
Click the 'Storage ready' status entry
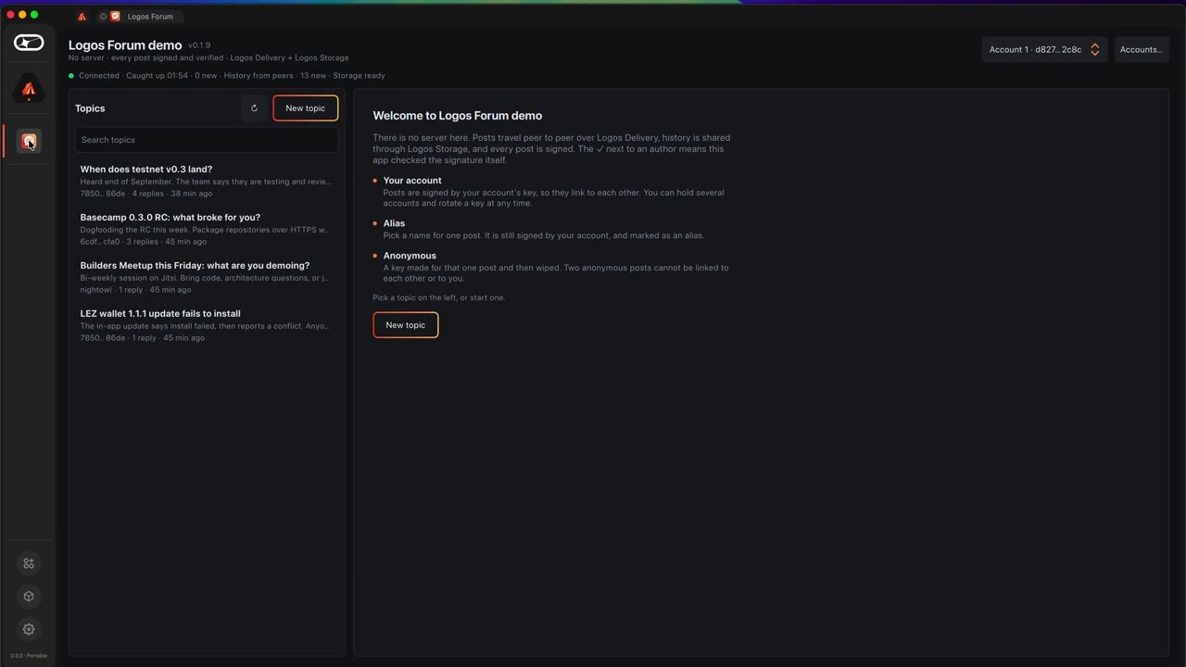[359, 75]
